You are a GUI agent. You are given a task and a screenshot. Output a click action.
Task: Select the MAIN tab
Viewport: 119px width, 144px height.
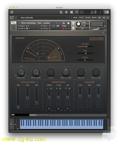[x=19, y=115]
